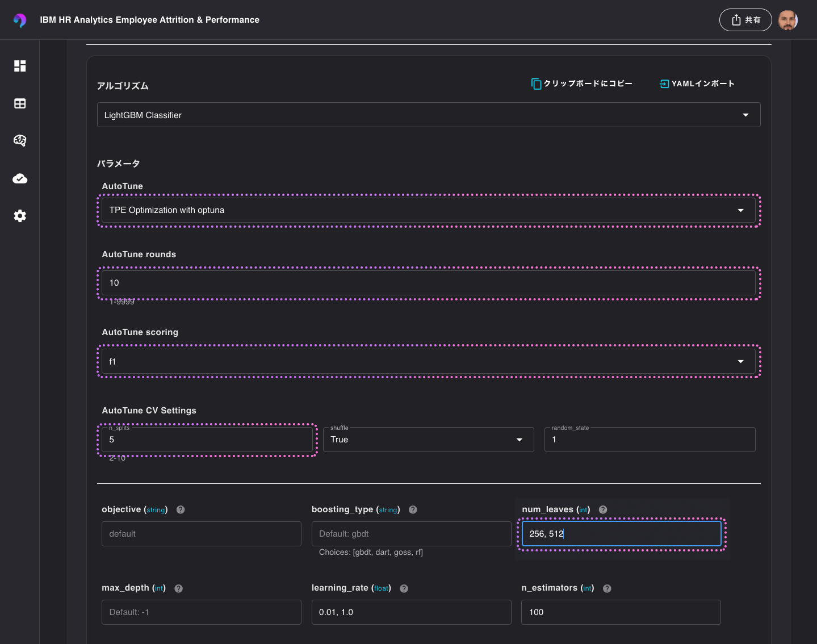This screenshot has width=817, height=644.
Task: Click the max_depth input field
Action: (201, 612)
